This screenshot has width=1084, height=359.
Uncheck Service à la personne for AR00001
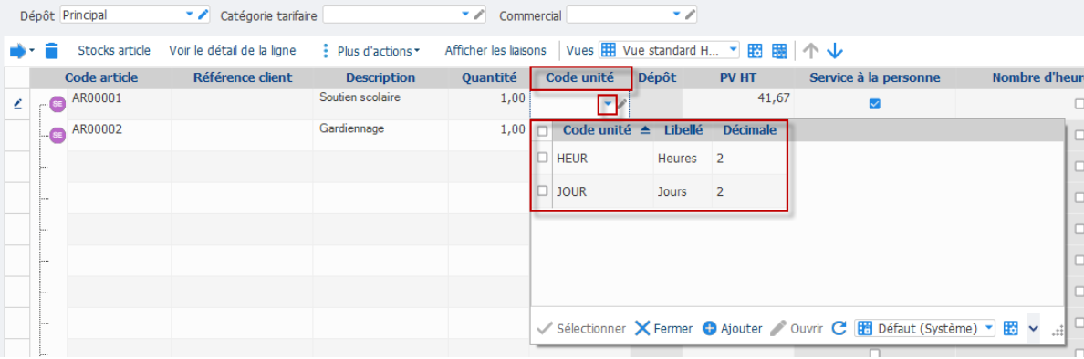[874, 104]
